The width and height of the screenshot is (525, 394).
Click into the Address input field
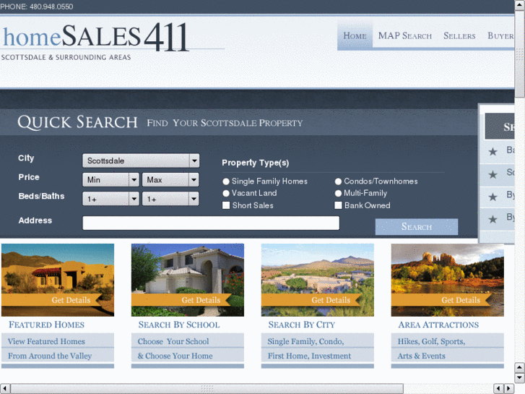coord(211,223)
